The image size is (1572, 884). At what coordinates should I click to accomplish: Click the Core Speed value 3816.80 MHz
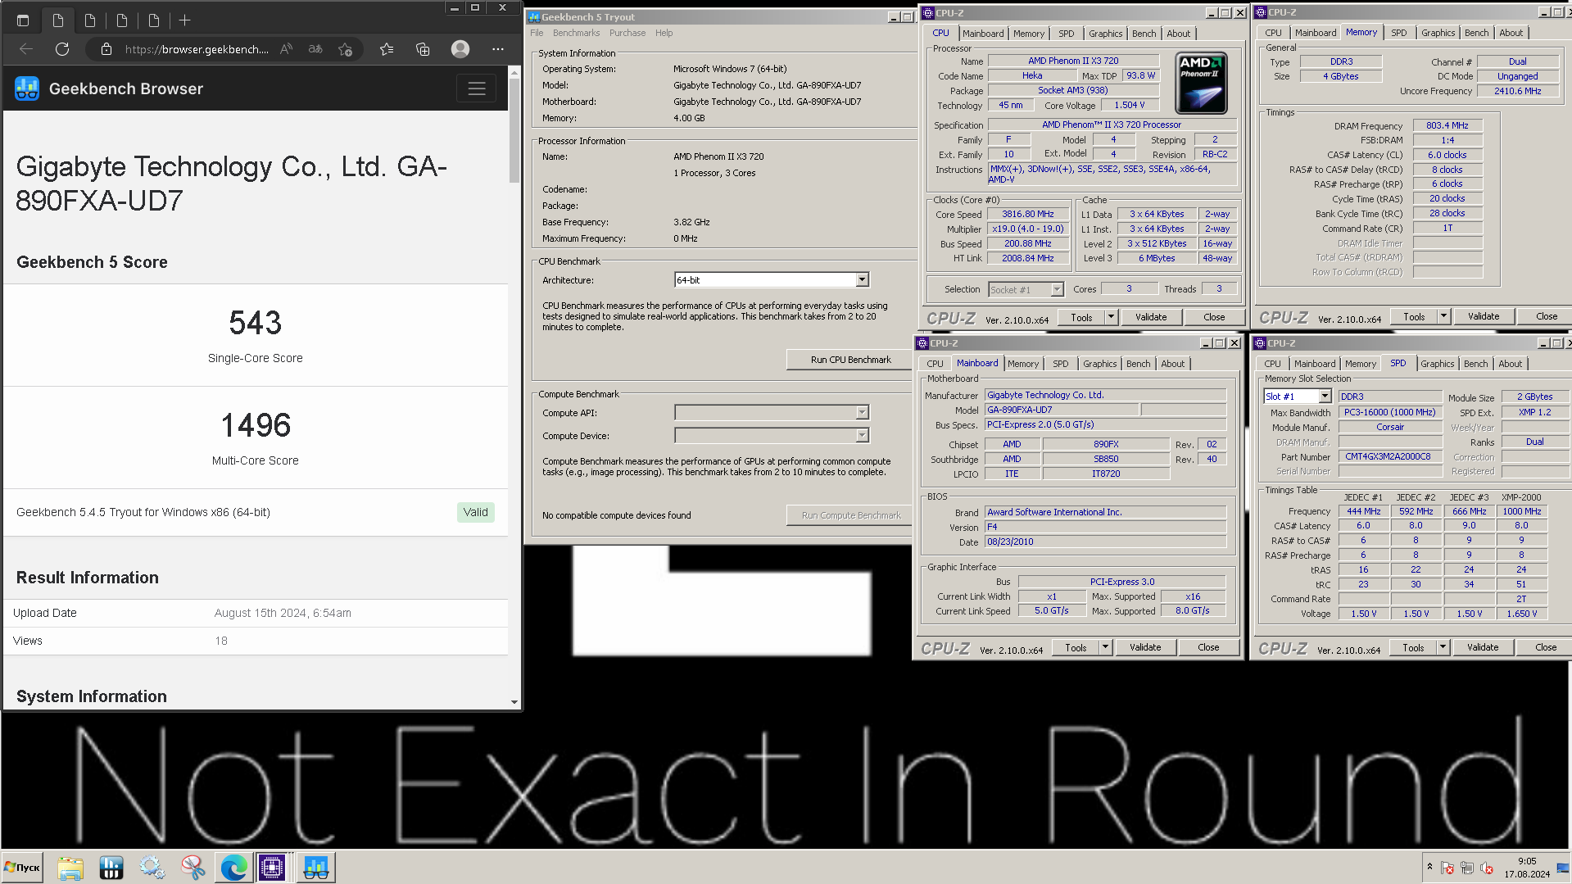point(1028,214)
